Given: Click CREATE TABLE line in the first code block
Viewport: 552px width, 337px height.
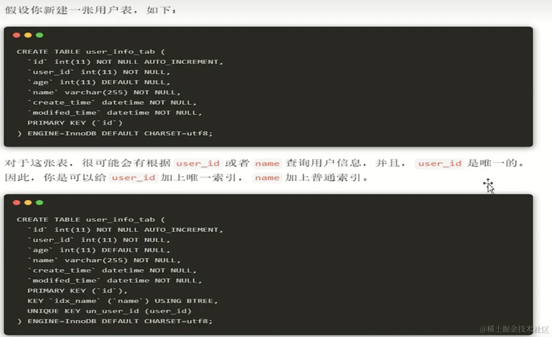Looking at the screenshot, I should click(x=91, y=51).
